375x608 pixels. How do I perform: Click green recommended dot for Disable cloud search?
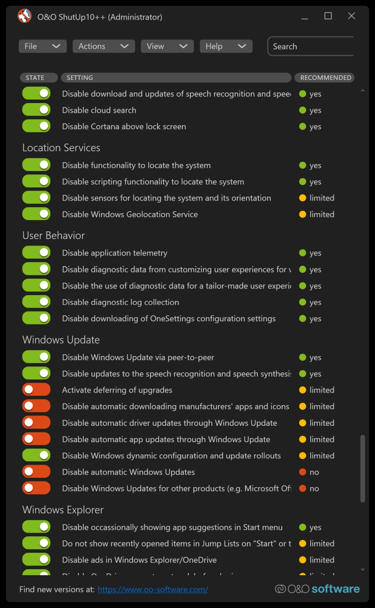coord(302,110)
